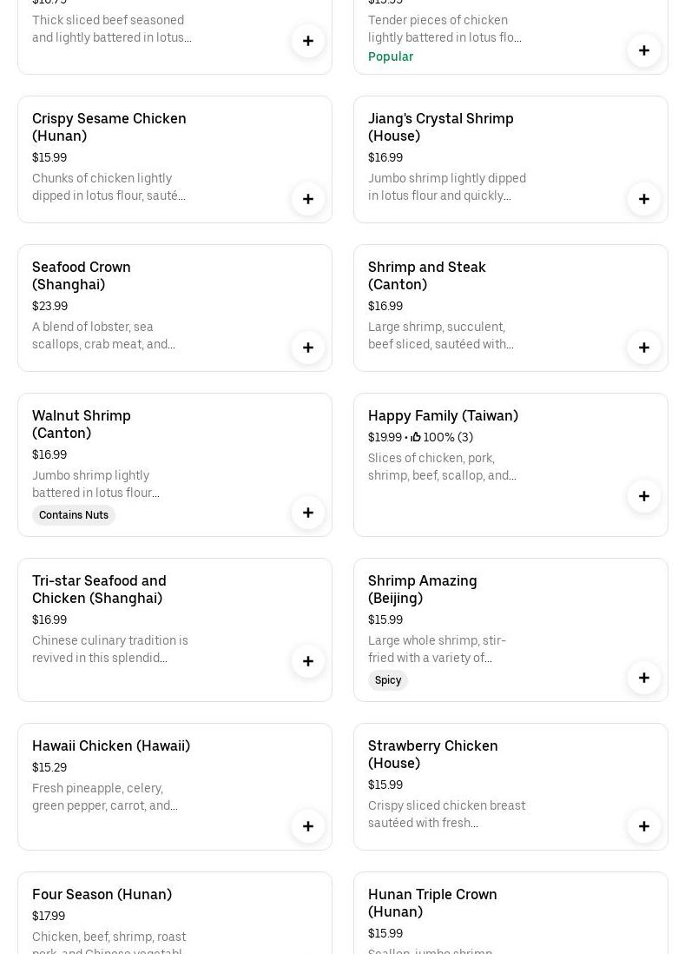Open Four Season (Hunan) item details
Image resolution: width=698 pixels, height=954 pixels.
coord(102,894)
